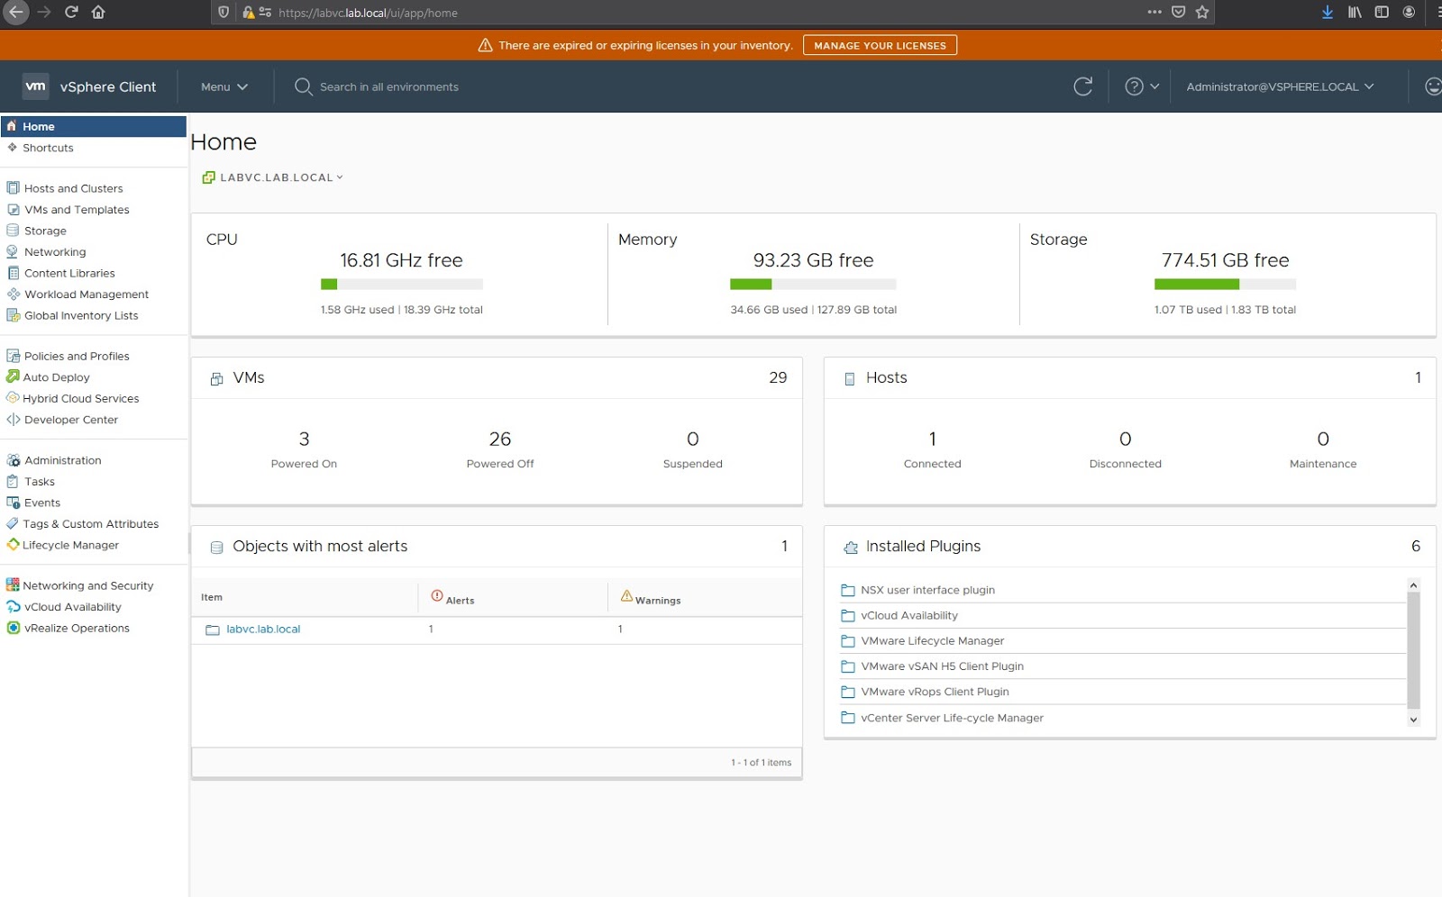Click the Lifecycle Manager icon

click(13, 545)
